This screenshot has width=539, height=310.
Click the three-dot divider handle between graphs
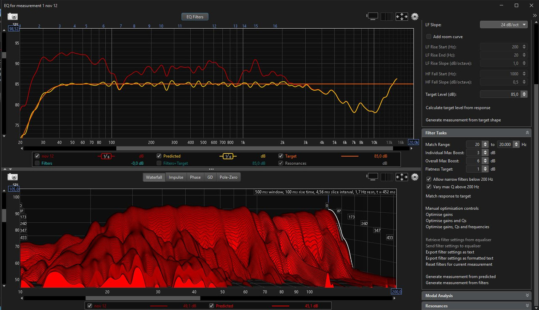211,169
